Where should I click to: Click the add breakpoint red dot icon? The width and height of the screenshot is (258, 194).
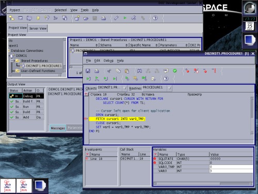(x=187, y=71)
